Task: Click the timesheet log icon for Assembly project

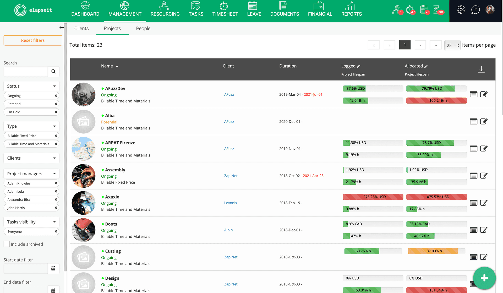Action: point(473,175)
